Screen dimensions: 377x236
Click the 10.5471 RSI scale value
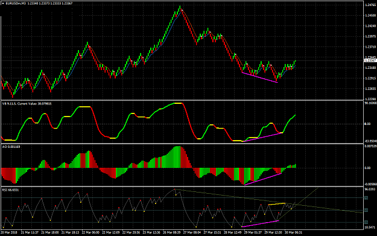(x=370, y=228)
